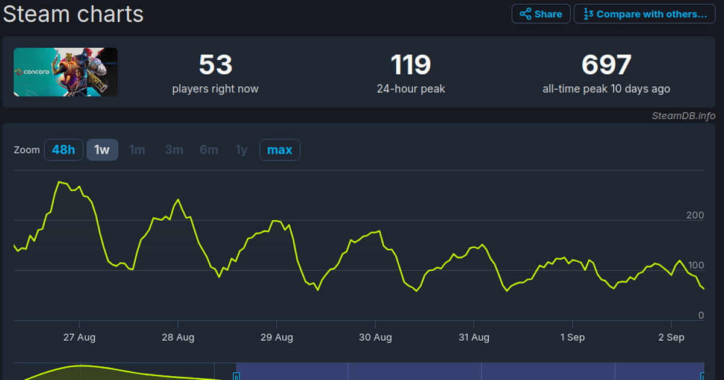The height and width of the screenshot is (380, 724).
Task: Click the Steam charts heading
Action: pos(74,13)
